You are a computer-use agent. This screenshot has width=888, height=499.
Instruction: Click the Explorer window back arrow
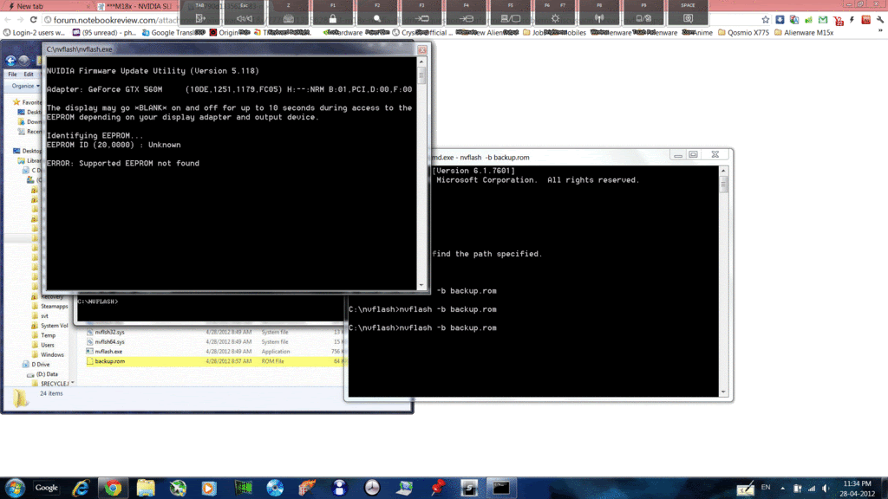coord(10,60)
